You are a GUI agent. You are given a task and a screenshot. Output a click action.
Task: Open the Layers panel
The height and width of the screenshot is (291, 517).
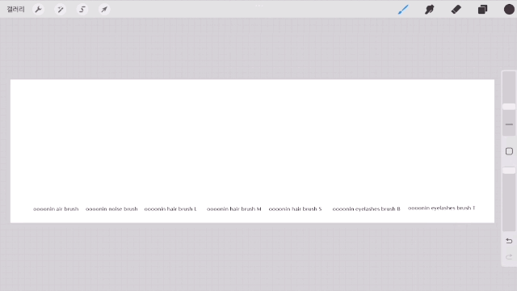[x=482, y=9]
